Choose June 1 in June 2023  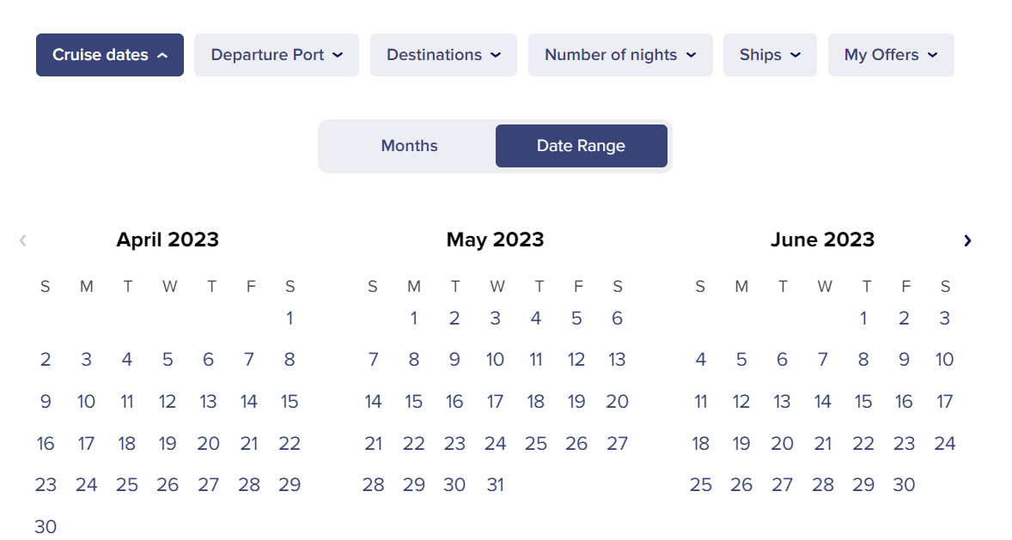coord(863,319)
